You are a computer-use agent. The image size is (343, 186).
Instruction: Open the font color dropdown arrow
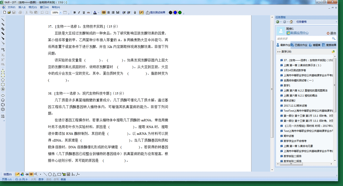coord(99,13)
